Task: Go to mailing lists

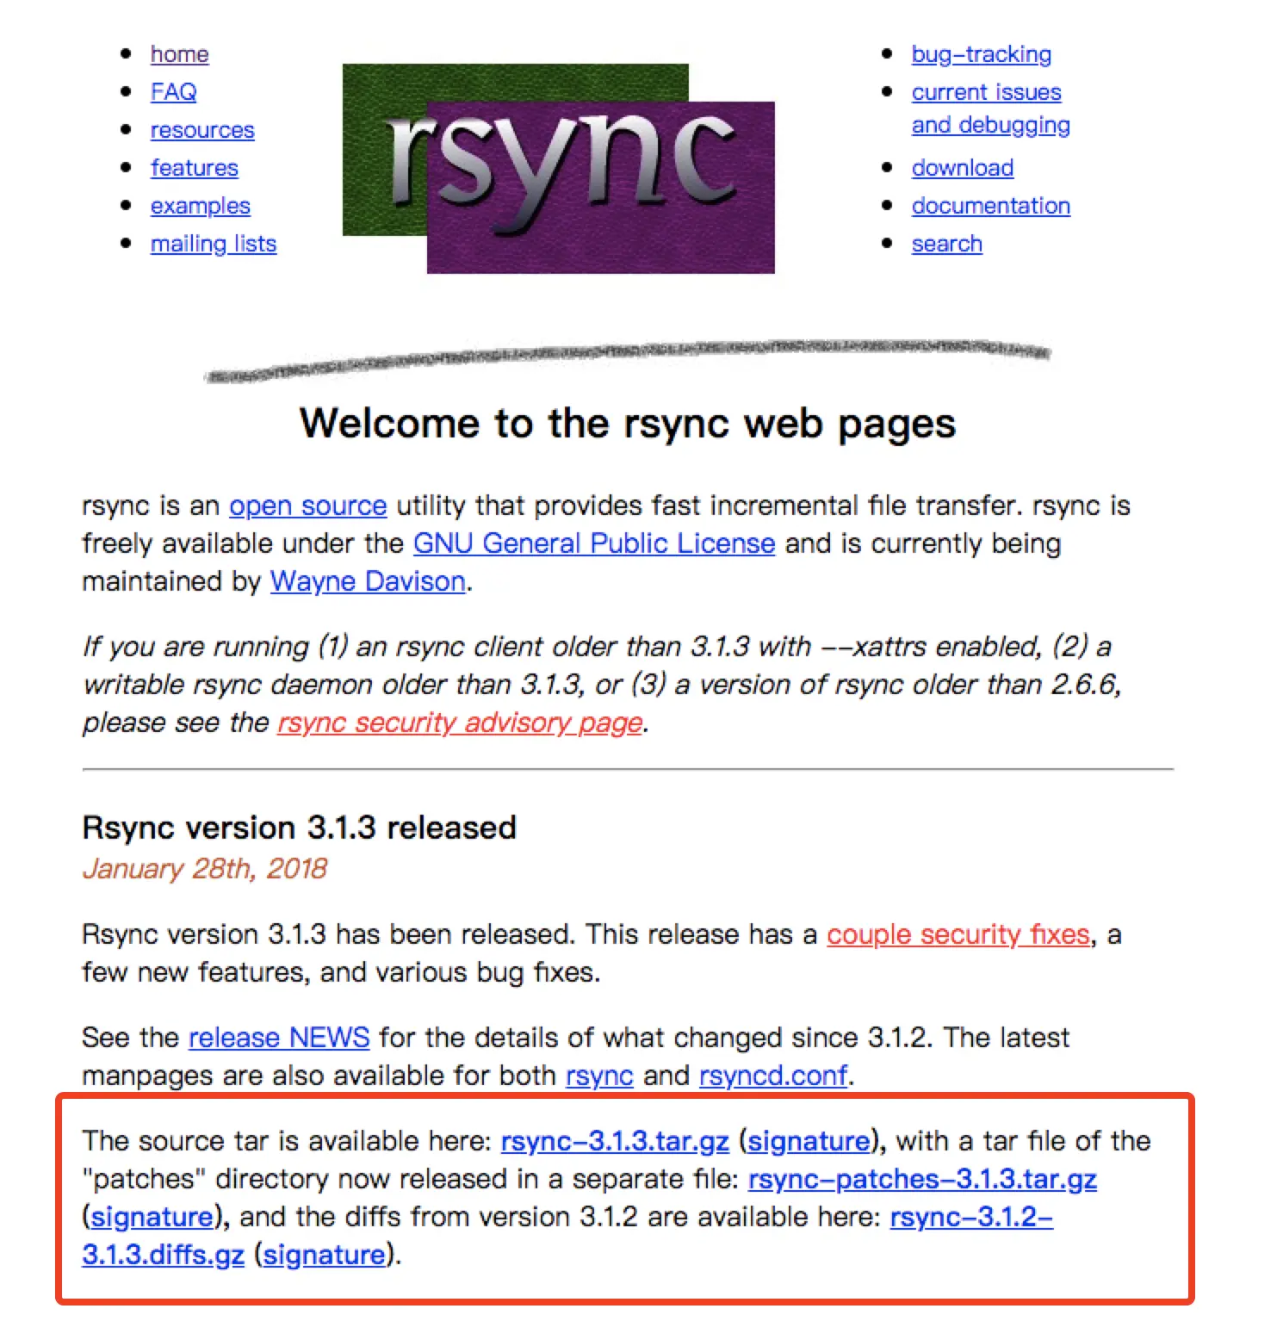Action: [214, 244]
